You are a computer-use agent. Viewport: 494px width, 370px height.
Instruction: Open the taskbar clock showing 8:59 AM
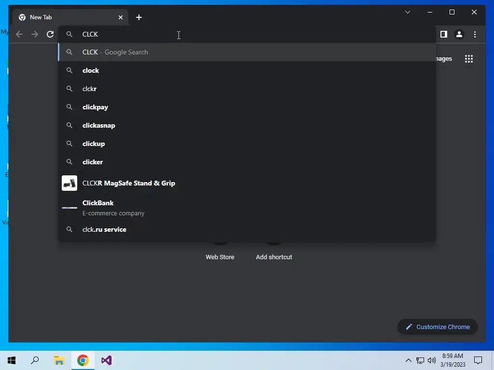click(453, 360)
